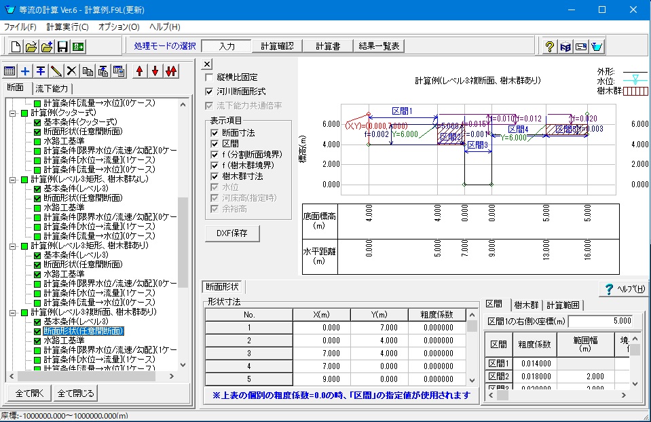Collapse 計算例(レベル3:矩形、樹木群なし) tree node

click(13, 179)
